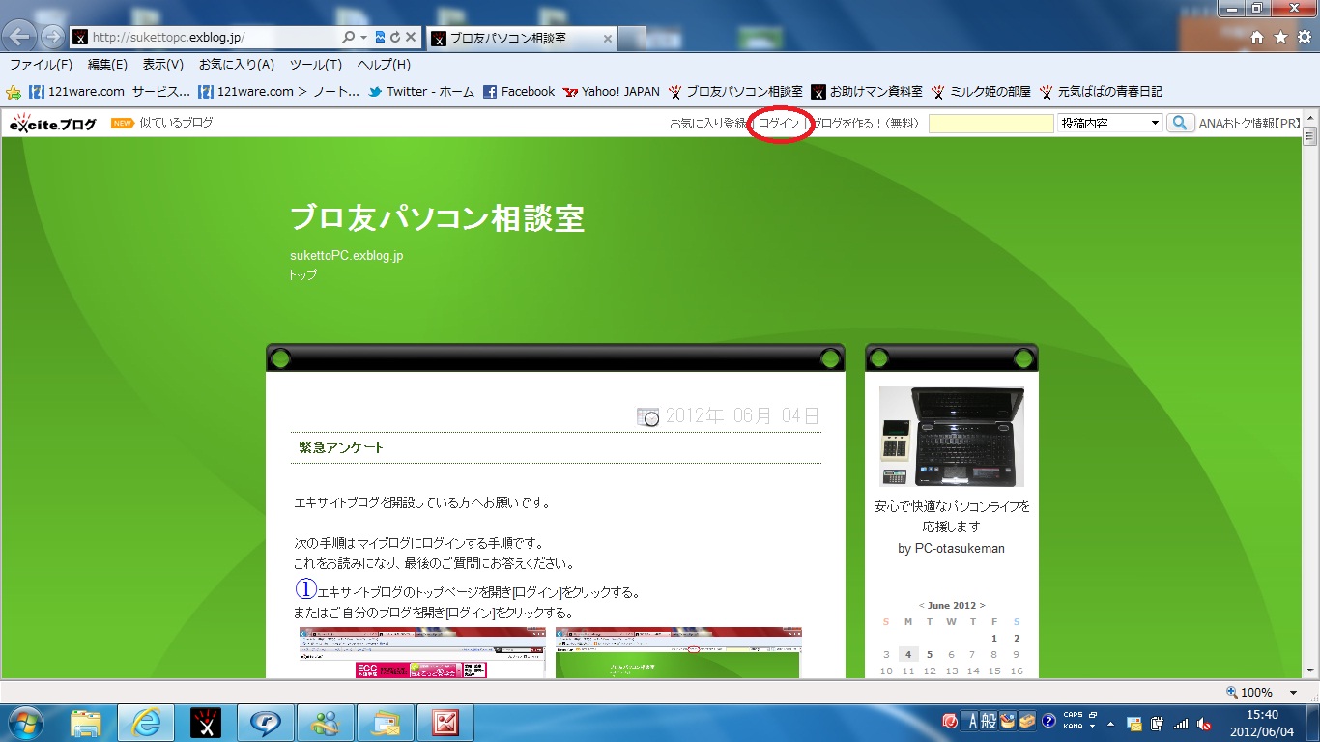
Task: Open a new blank tab
Action: 632,39
